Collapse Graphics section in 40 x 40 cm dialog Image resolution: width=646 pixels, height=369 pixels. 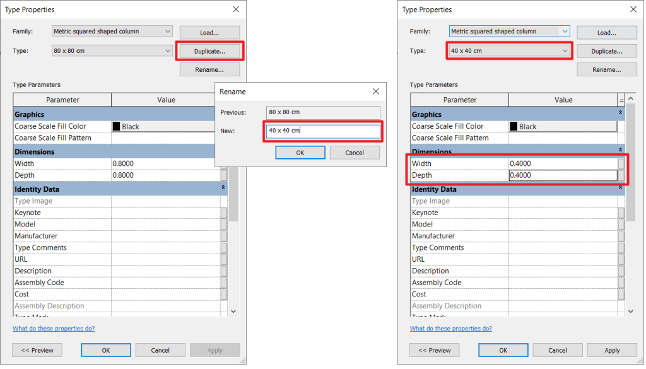point(621,114)
